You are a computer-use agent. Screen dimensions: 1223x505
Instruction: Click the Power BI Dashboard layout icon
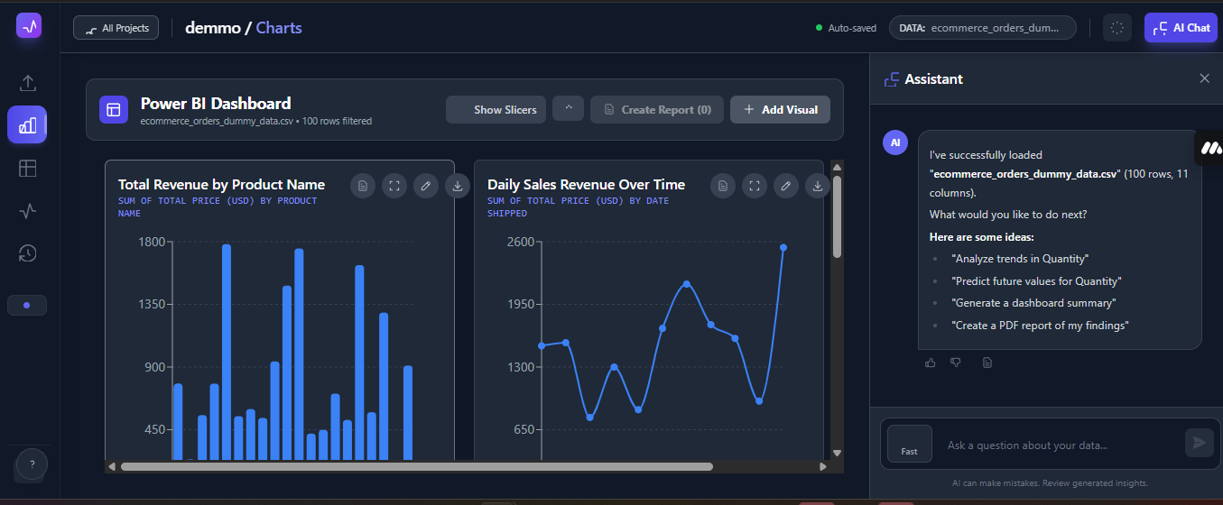click(x=114, y=110)
